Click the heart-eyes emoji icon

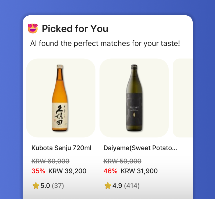pos(33,29)
